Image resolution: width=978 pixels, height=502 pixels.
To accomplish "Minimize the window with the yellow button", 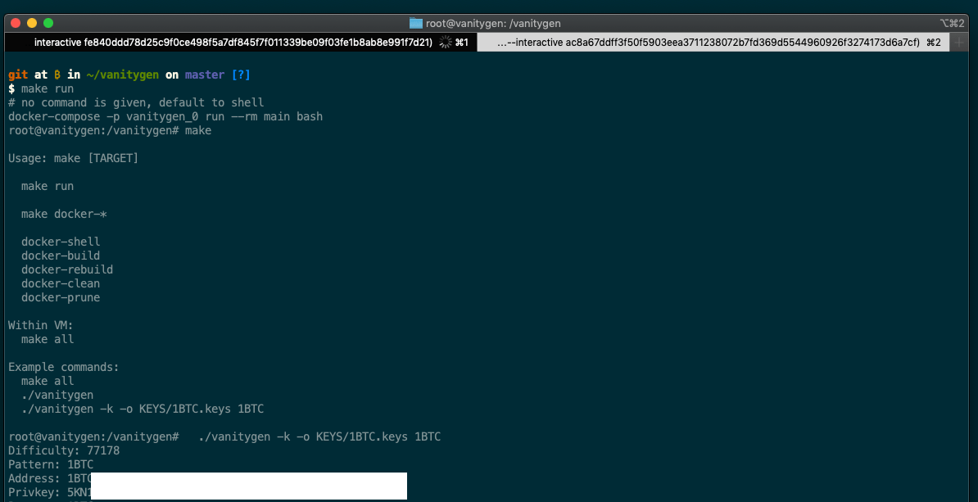I will pos(32,23).
